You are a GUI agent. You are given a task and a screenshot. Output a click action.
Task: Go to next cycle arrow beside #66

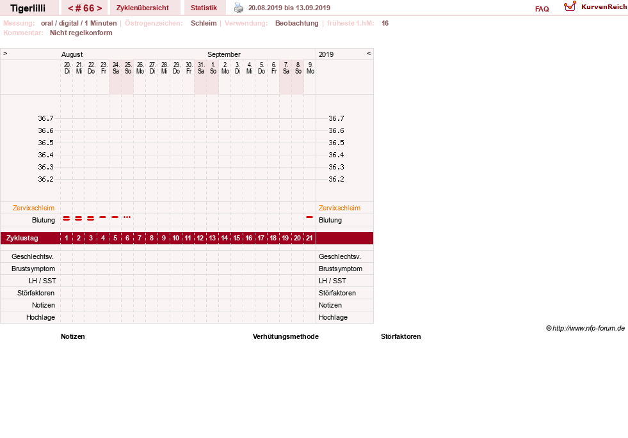click(x=99, y=8)
